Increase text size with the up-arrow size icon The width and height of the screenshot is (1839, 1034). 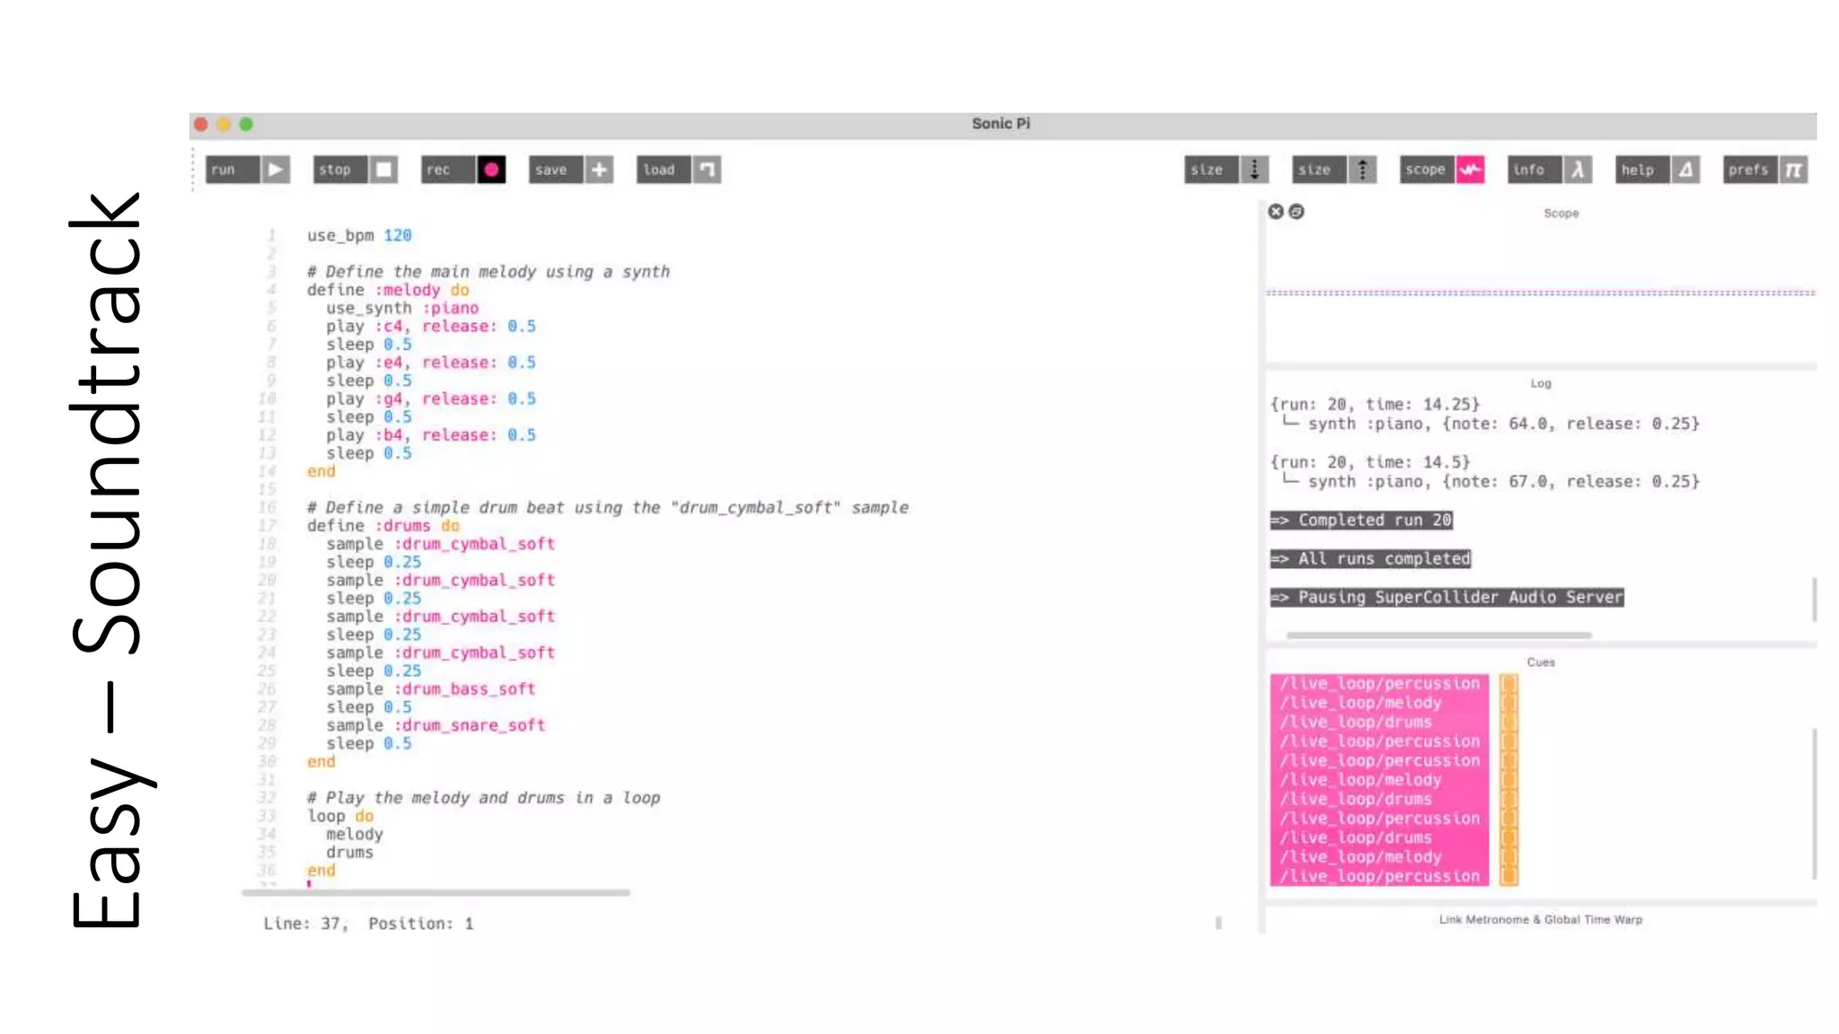pyautogui.click(x=1362, y=170)
